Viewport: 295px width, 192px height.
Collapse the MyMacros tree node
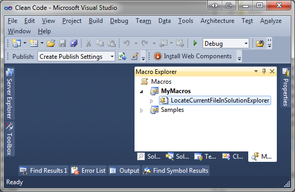(141, 92)
